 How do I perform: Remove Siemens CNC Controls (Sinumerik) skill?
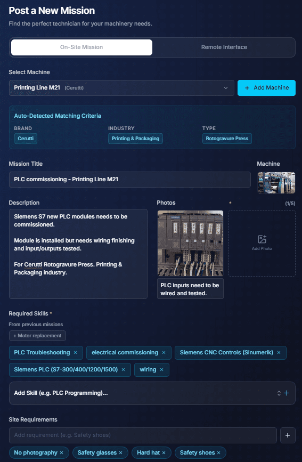click(x=279, y=353)
